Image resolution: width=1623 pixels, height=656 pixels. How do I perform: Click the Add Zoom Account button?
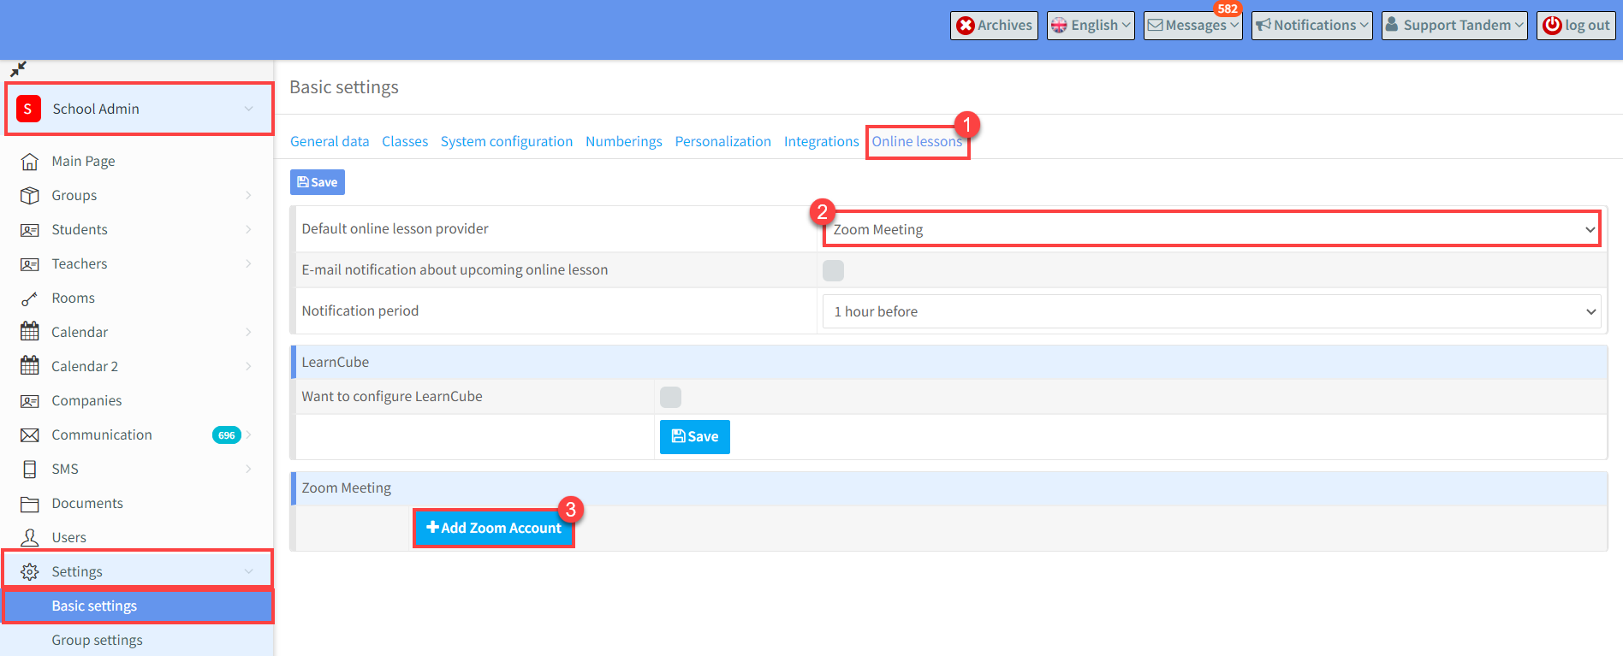point(494,529)
